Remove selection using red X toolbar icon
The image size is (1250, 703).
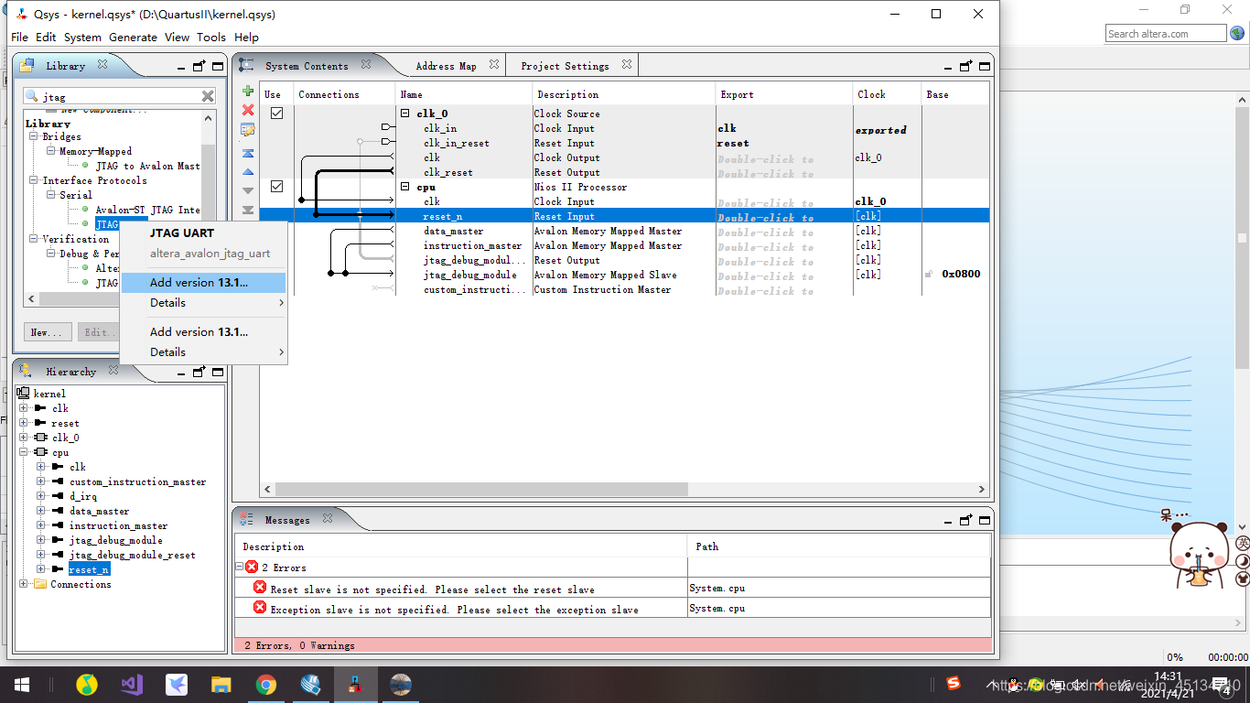(248, 110)
